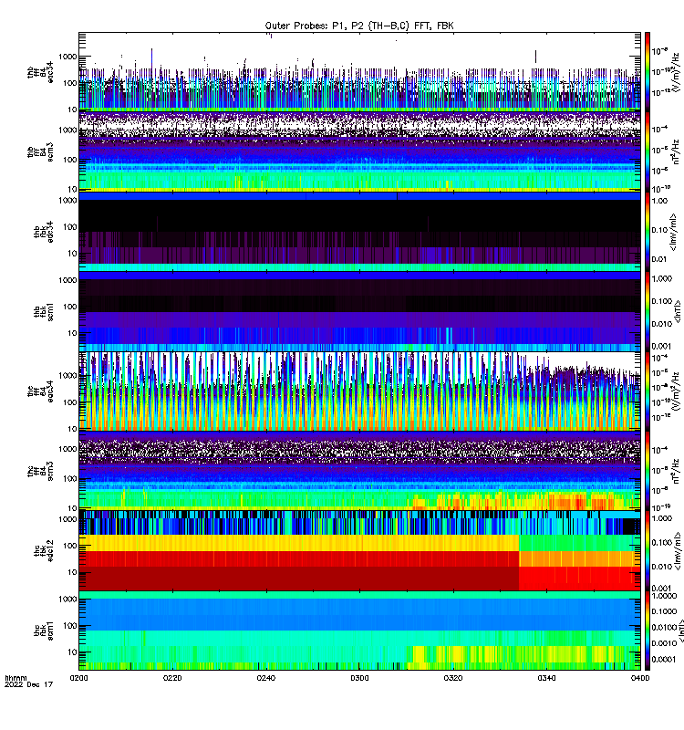Screen dimensions: 684x730
Task: Click the thb fbk edc34 spectrogram panel
Action: point(359,232)
